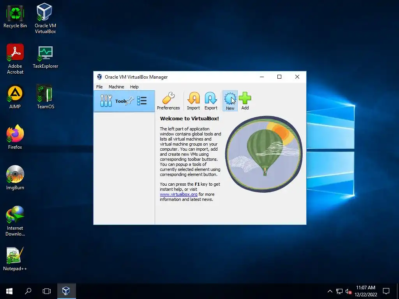Select the Oracle VM VirtualBox desktop shortcut
This screenshot has height=299, width=399.
tap(45, 19)
